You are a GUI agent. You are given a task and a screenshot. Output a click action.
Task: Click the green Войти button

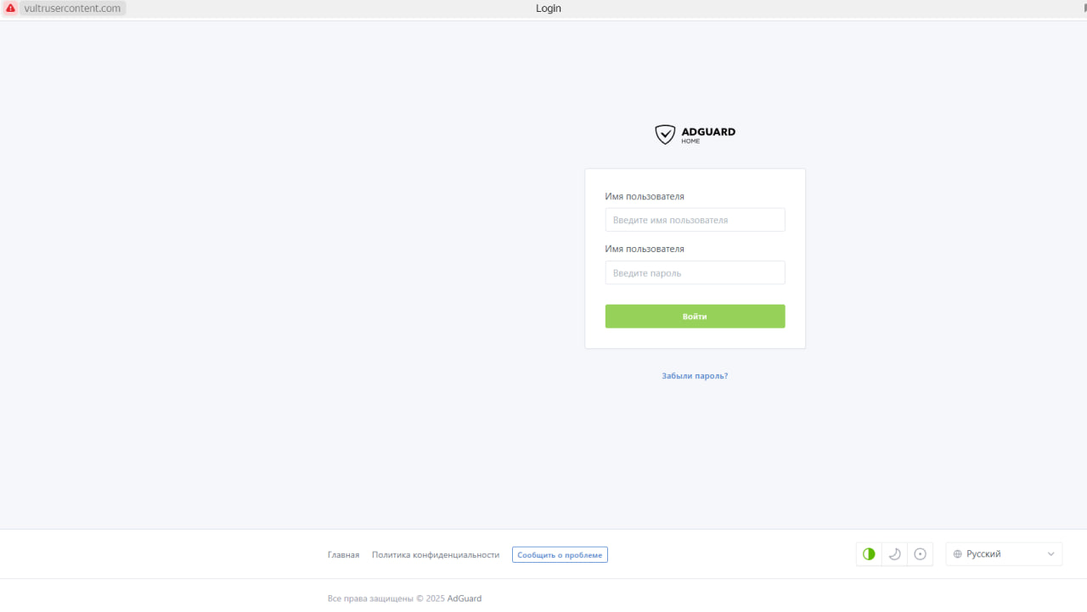695,317
